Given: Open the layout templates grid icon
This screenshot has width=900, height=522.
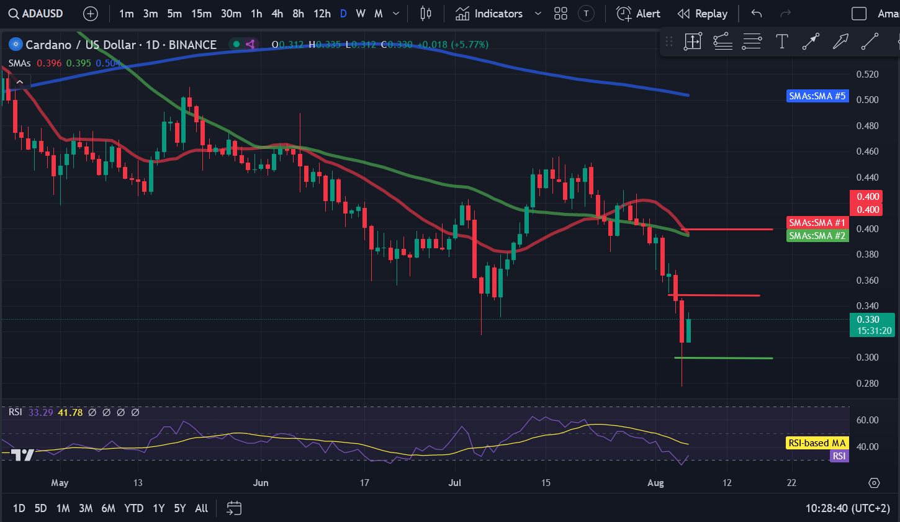Looking at the screenshot, I should (x=561, y=14).
